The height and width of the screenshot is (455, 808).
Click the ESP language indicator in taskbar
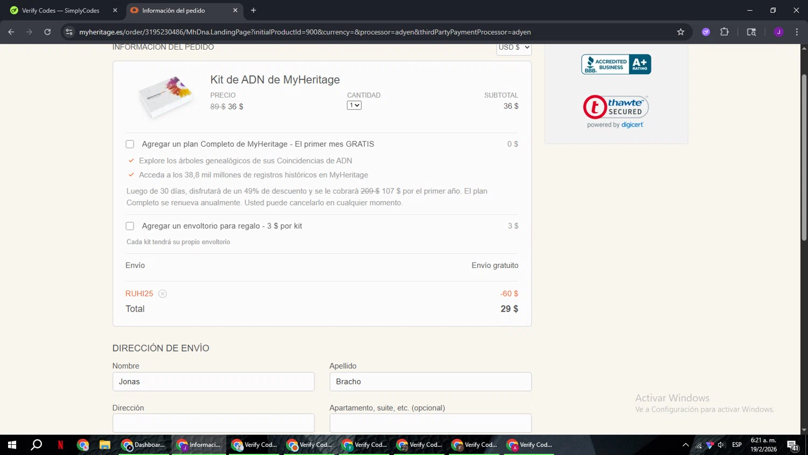[736, 445]
